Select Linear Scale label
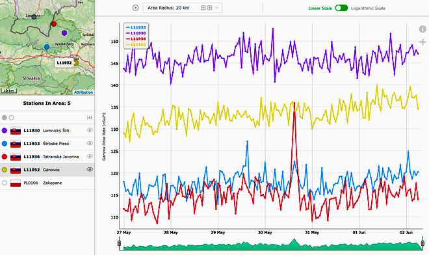 click(x=320, y=8)
